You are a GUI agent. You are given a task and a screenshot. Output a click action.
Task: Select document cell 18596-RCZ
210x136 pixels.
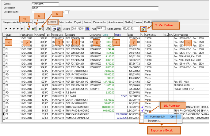click(x=95, y=85)
